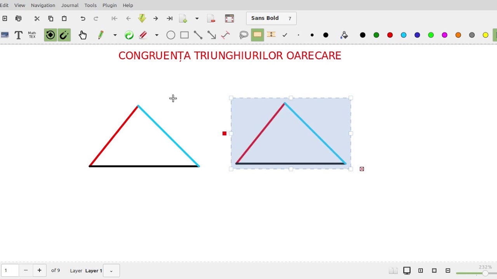Choose the fine line thickness dot

pyautogui.click(x=298, y=35)
